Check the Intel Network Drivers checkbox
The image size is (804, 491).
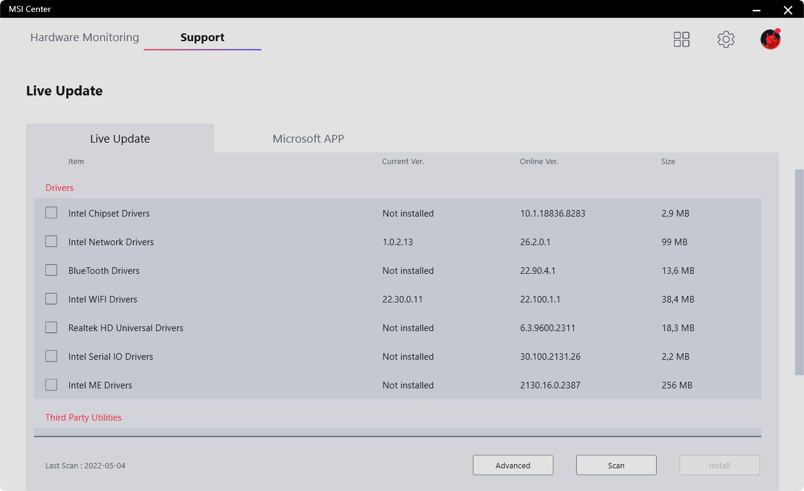(51, 242)
